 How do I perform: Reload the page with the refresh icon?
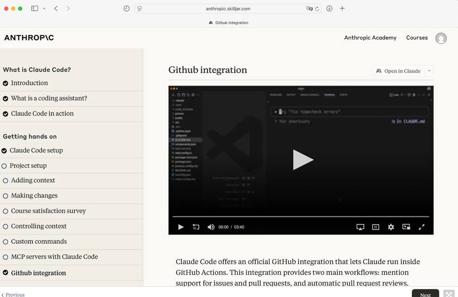[317, 9]
